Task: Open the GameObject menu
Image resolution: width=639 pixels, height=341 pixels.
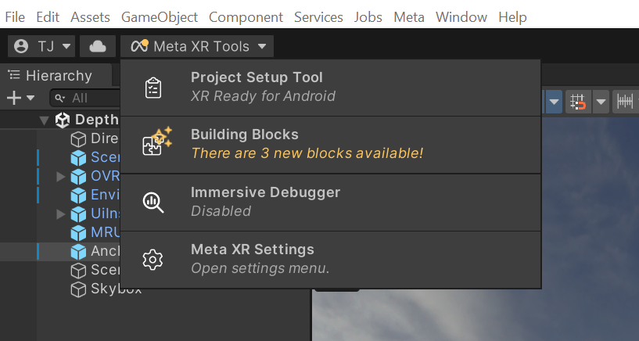Action: pyautogui.click(x=160, y=16)
